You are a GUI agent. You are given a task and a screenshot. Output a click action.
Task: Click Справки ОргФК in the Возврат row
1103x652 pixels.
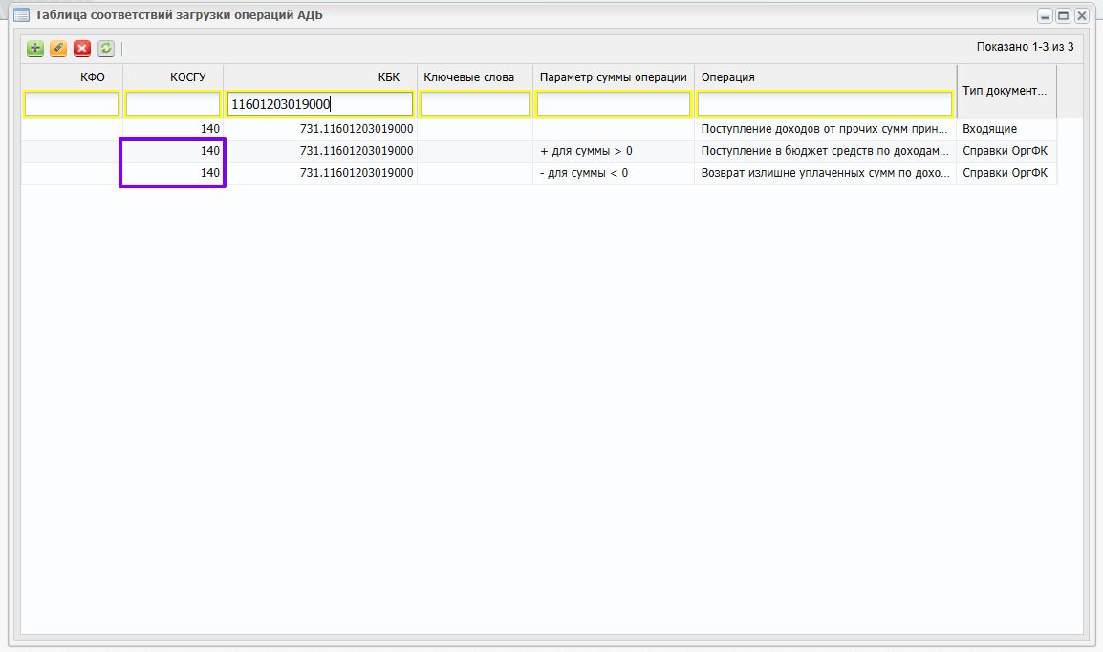pos(1006,173)
